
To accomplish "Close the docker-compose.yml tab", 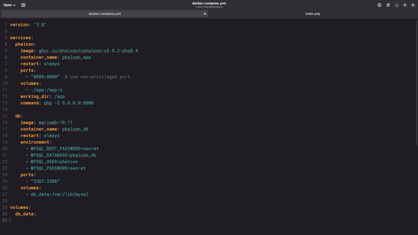I will click(x=205, y=14).
